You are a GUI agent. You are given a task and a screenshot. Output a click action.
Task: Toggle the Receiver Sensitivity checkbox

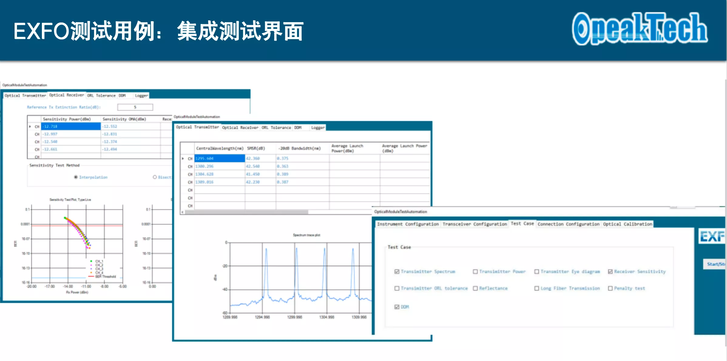pos(610,272)
